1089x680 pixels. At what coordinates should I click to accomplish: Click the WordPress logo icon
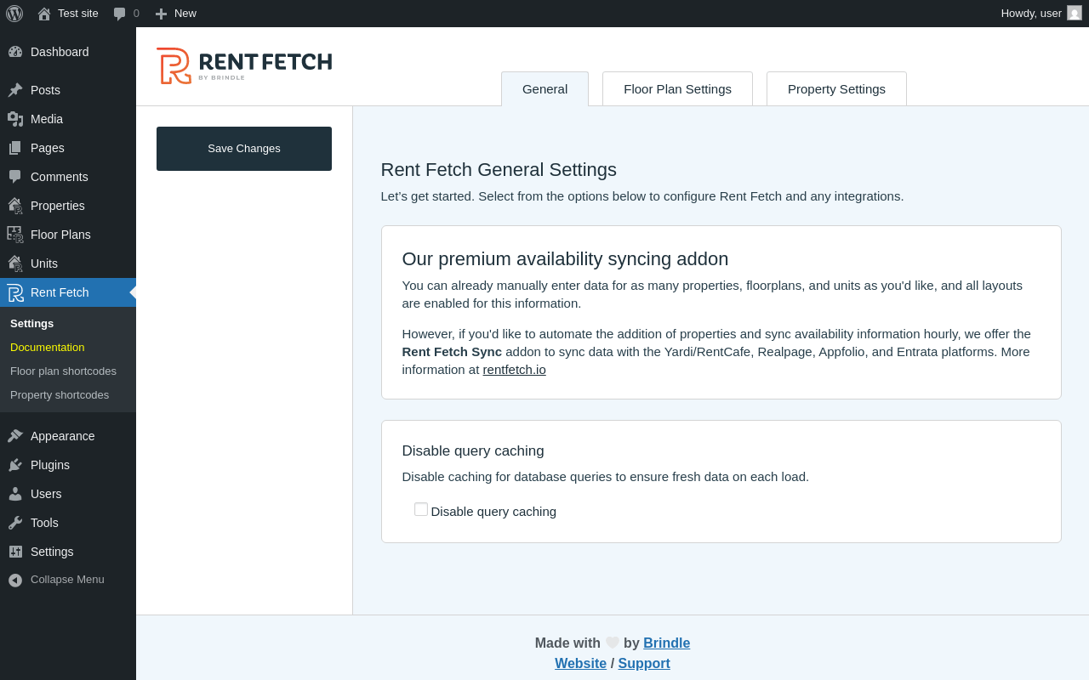[x=14, y=14]
